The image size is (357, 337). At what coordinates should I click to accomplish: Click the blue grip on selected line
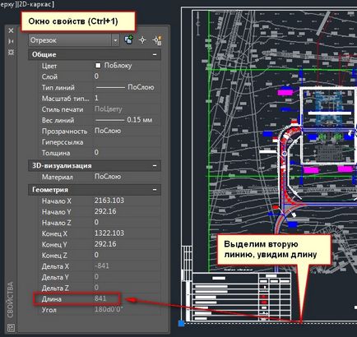click(x=181, y=323)
